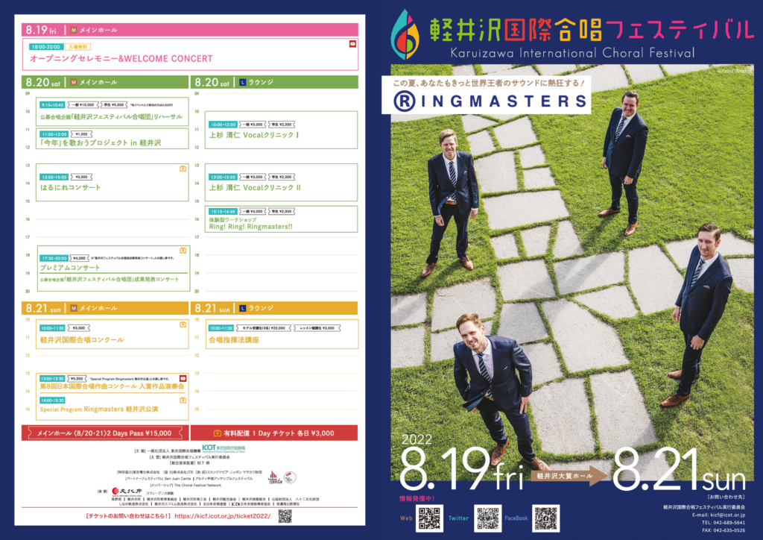Viewport: 763px width, 540px height.
Task: Click the red 文化庁 logo
Action: (127, 491)
